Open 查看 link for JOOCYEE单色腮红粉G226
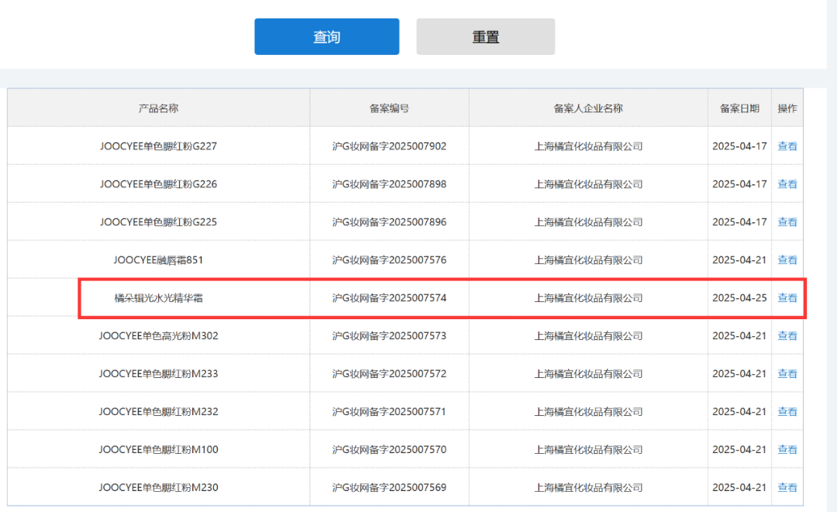837x512 pixels. click(x=787, y=184)
